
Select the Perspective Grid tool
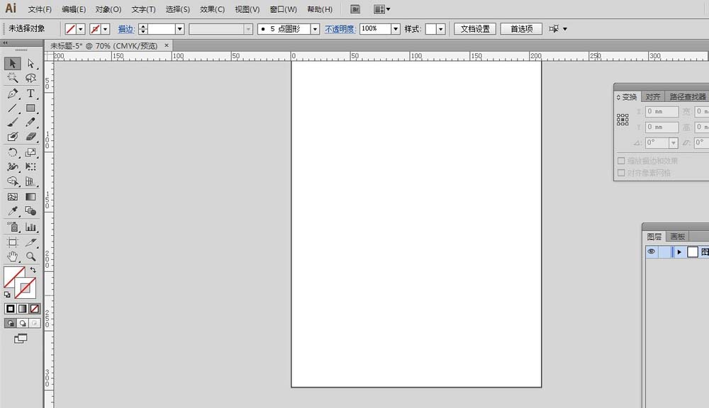pyautogui.click(x=30, y=181)
